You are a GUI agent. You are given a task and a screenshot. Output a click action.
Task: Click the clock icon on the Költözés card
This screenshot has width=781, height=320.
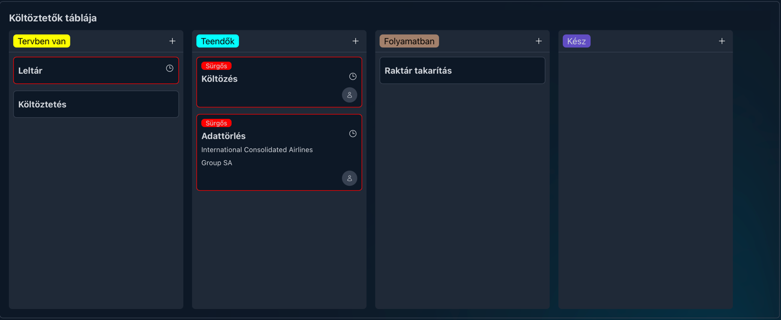[352, 76]
